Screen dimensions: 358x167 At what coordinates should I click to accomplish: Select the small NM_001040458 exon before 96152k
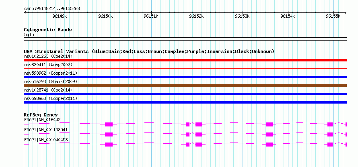click(188, 145)
